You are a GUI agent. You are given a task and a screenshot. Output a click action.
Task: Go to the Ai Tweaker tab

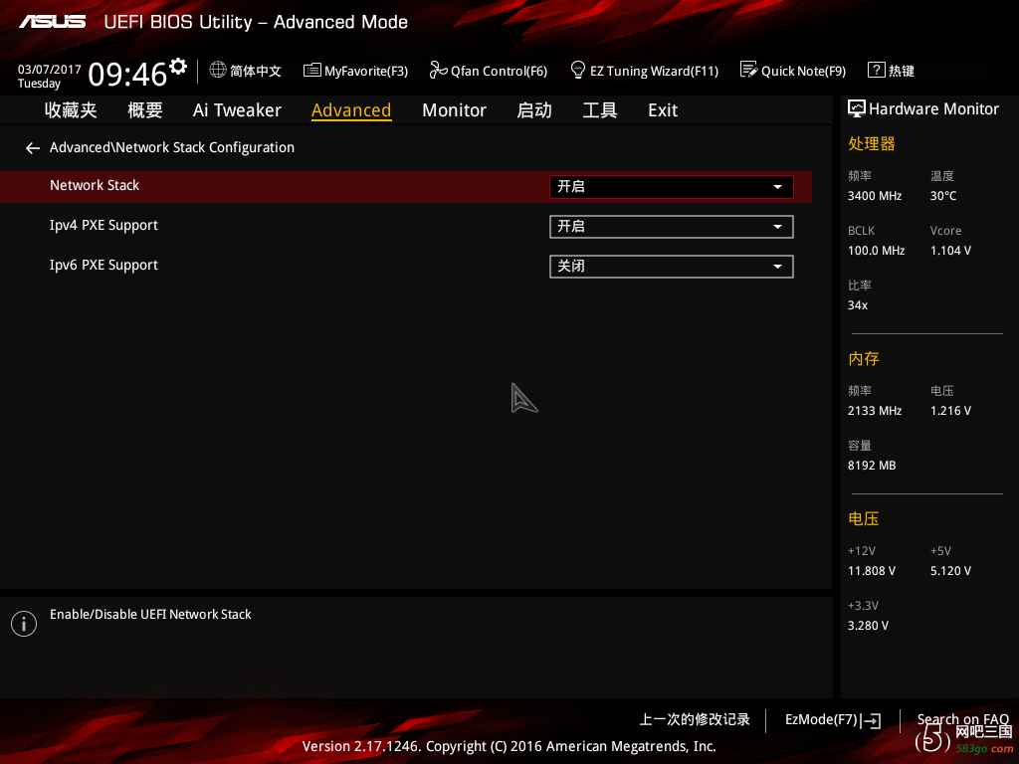click(237, 110)
